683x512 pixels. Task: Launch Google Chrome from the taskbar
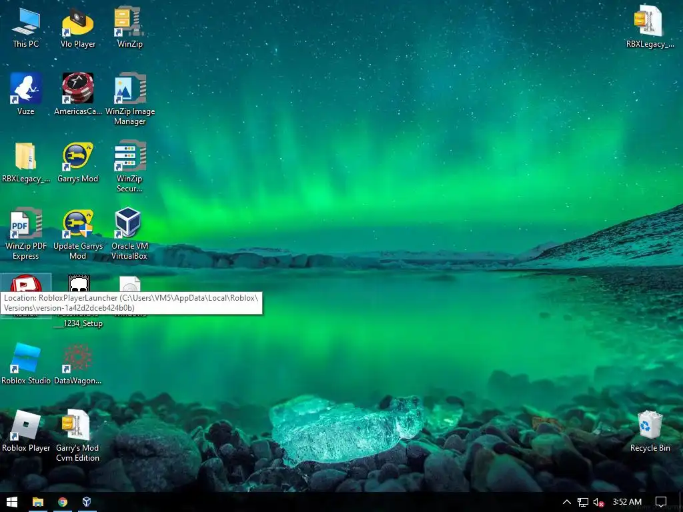[63, 502]
